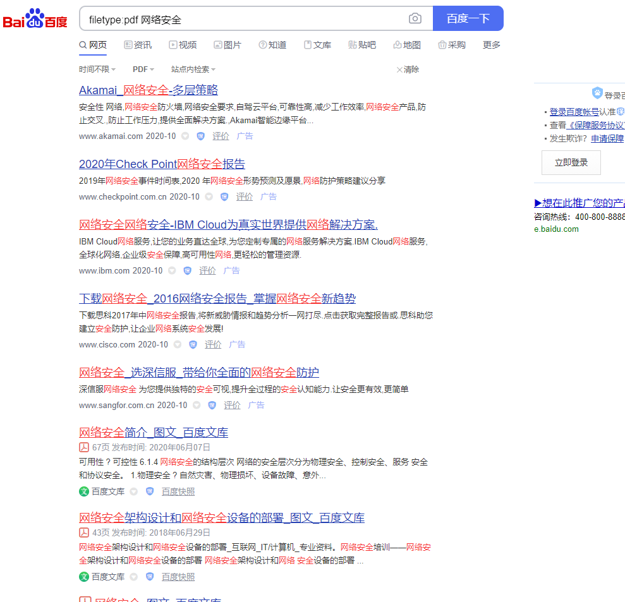The width and height of the screenshot is (625, 602).
Task: Open 网络安全_选深信服 result link
Action: coord(199,373)
